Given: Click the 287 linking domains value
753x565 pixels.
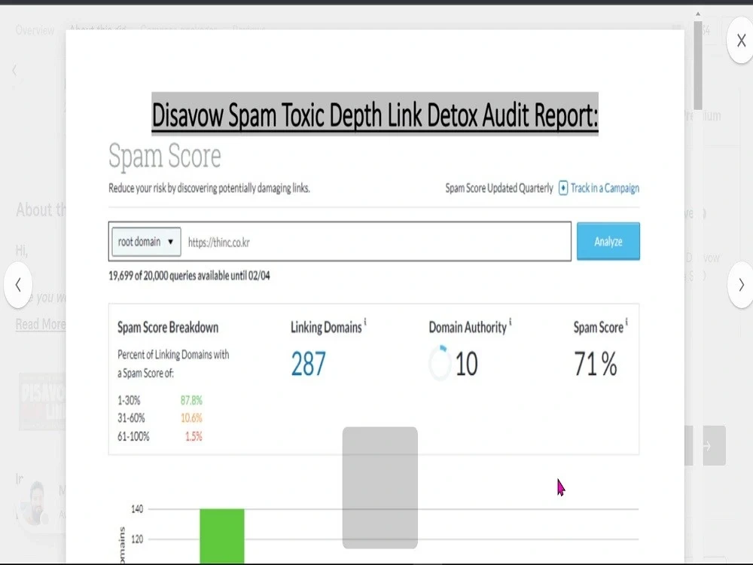Looking at the screenshot, I should tap(308, 364).
